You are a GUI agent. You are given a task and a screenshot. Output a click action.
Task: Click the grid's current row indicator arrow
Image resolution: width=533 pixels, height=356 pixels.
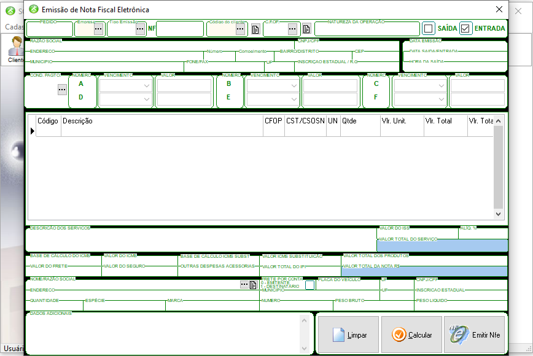(x=33, y=131)
